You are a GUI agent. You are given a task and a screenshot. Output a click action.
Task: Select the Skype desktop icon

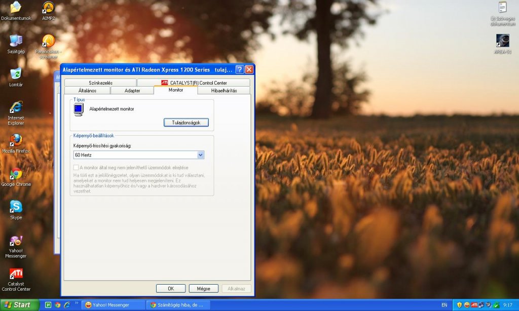tap(16, 210)
